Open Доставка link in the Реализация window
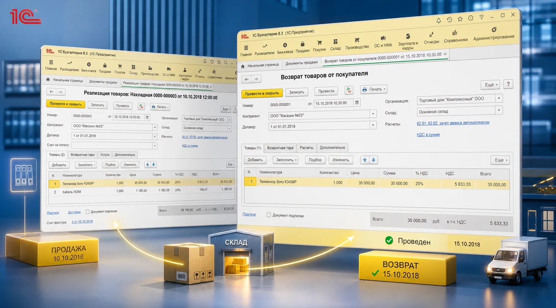This screenshot has width=556, height=308. [74, 212]
